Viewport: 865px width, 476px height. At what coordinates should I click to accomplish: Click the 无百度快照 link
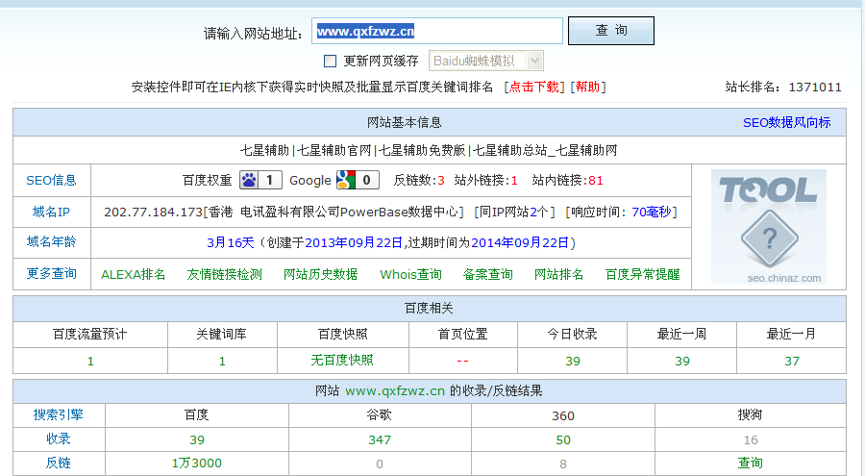pos(342,360)
